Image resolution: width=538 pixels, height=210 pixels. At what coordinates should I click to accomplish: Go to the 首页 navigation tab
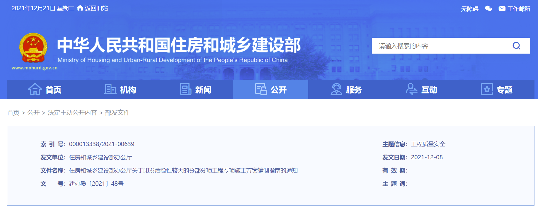pos(45,89)
